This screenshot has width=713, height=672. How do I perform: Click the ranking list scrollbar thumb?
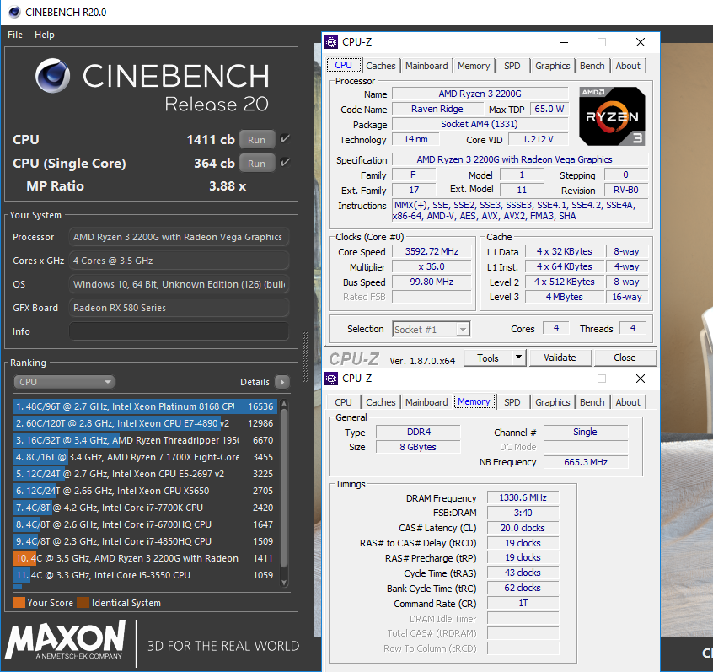284,488
